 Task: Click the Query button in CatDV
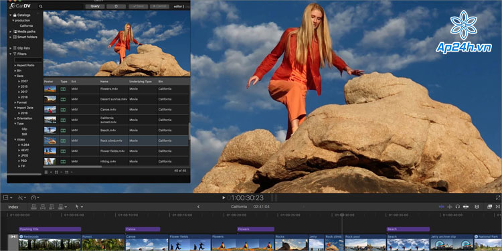pyautogui.click(x=95, y=7)
